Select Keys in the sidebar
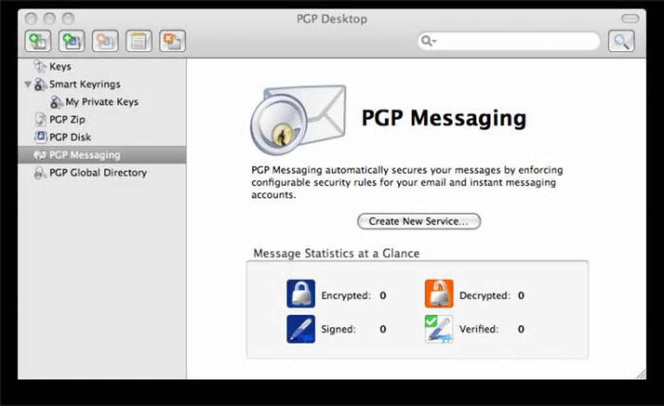The width and height of the screenshot is (664, 406). point(102,66)
